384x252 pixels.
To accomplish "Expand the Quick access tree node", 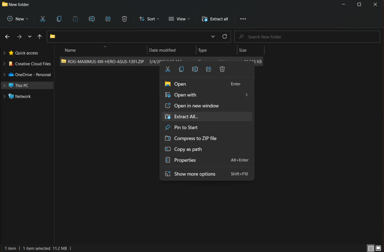I will coord(4,53).
